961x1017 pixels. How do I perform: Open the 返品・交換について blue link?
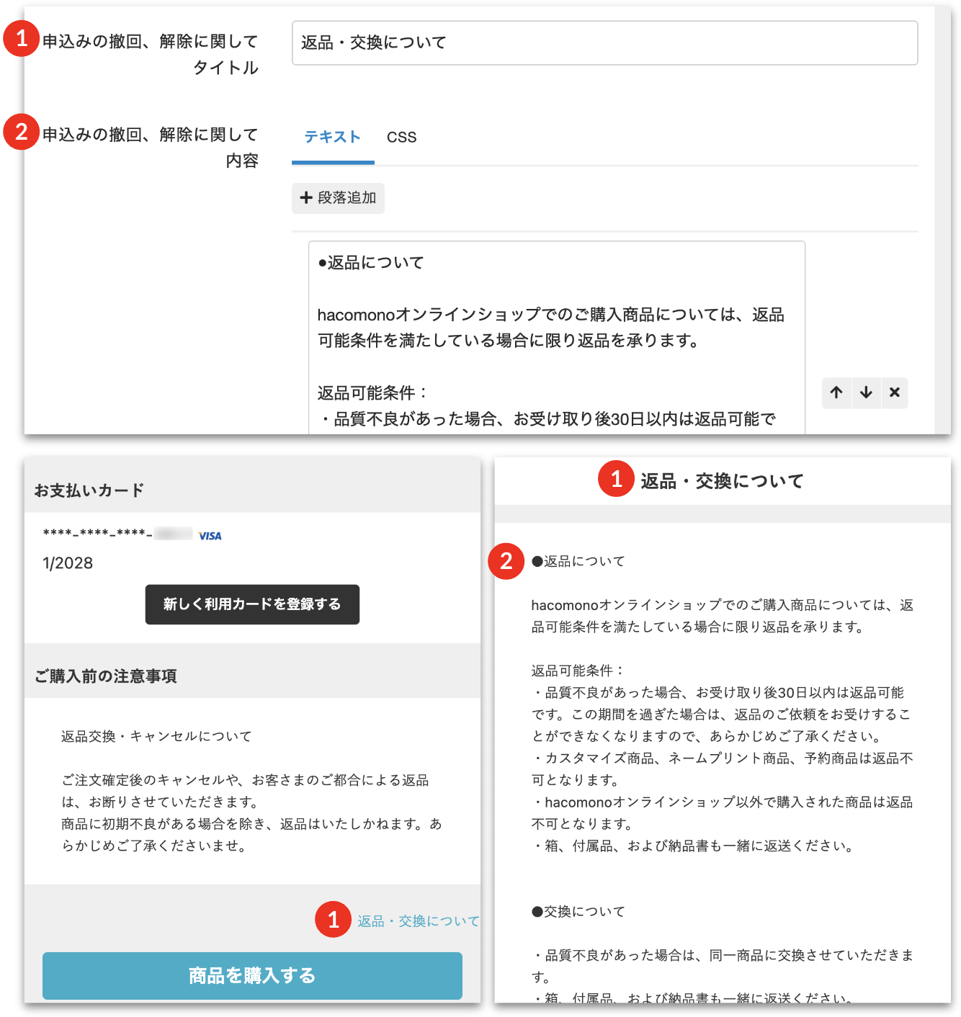[x=418, y=921]
